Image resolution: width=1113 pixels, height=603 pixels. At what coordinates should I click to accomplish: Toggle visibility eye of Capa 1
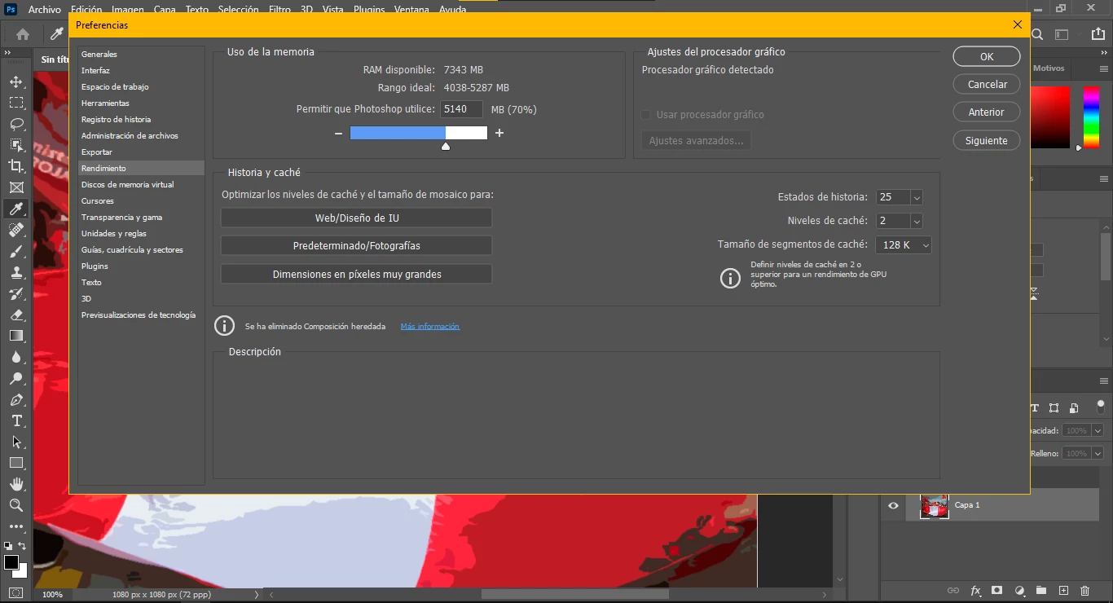click(x=893, y=505)
